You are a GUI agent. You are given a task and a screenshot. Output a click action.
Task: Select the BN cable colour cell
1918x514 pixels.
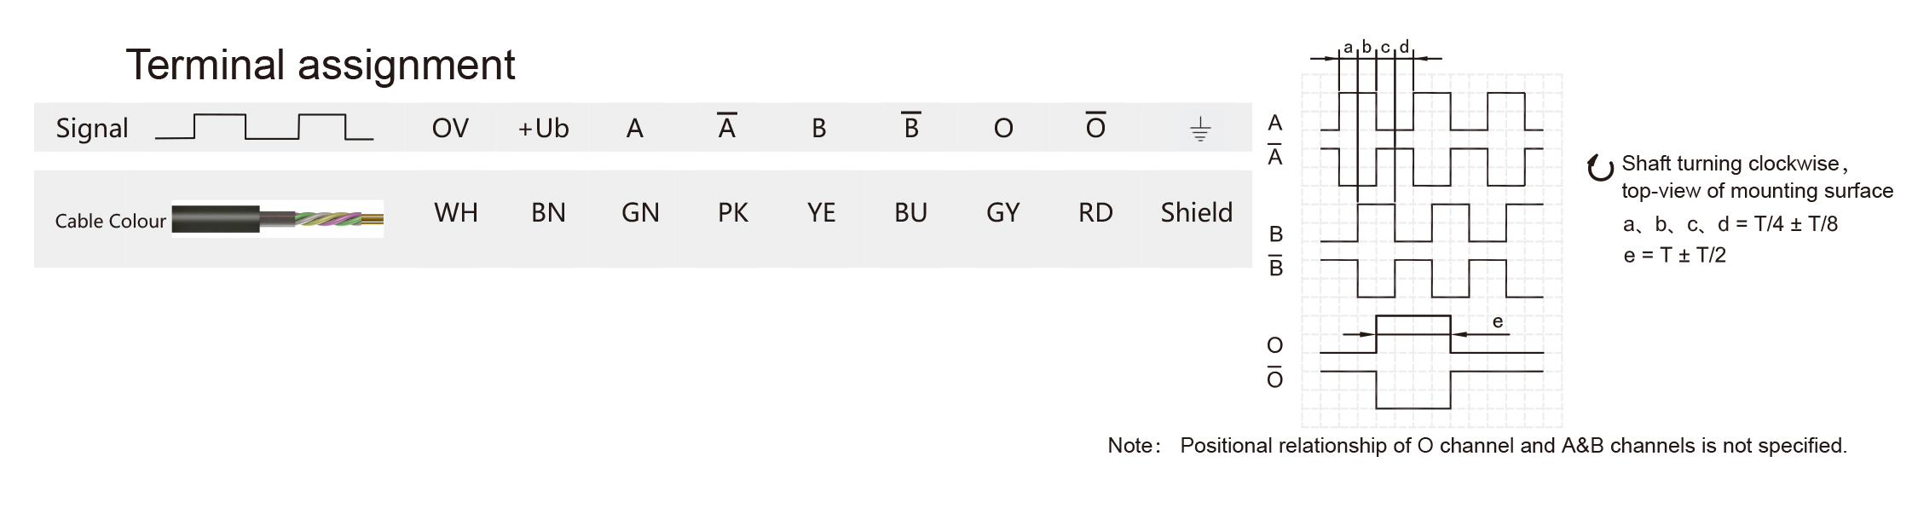click(x=548, y=212)
